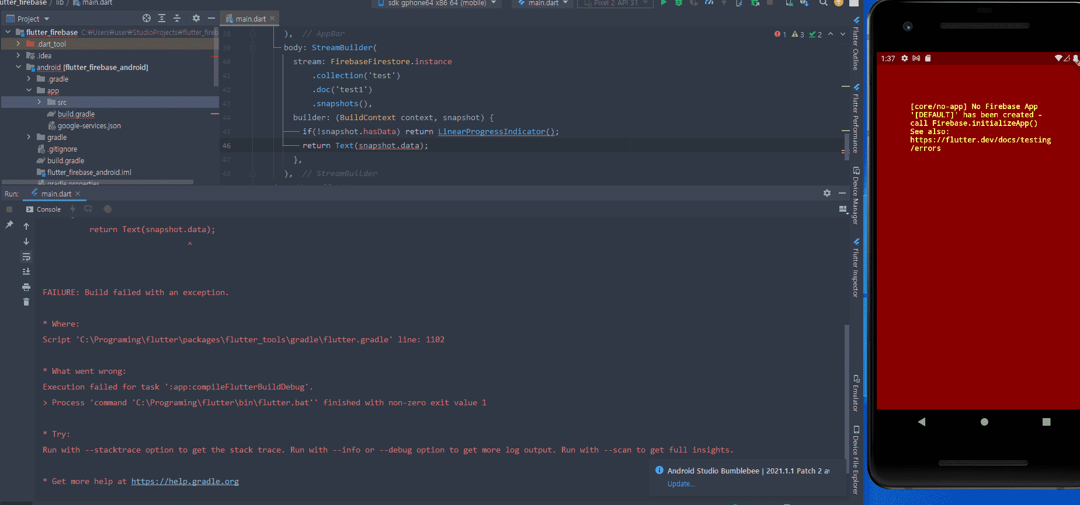Collapse all in the Project panel
The height and width of the screenshot is (505, 1080).
coord(177,19)
